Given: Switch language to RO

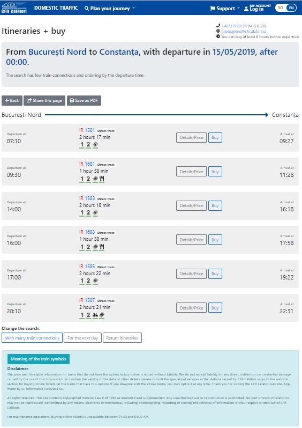Looking at the screenshot, I should pyautogui.click(x=280, y=8).
